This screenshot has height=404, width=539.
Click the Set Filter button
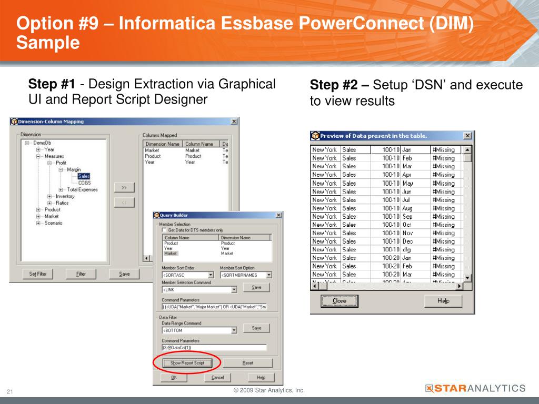38,274
